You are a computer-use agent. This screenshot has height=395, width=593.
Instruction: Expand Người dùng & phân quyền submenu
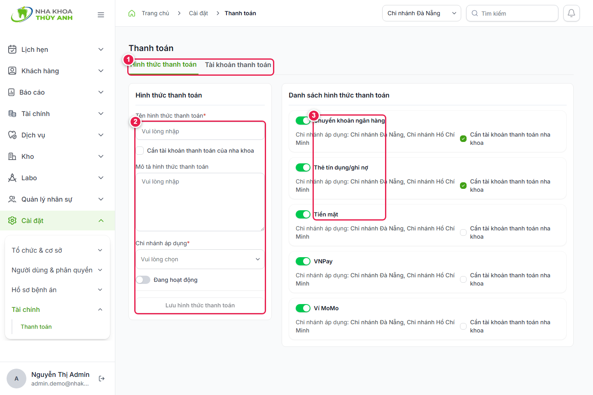[57, 270]
